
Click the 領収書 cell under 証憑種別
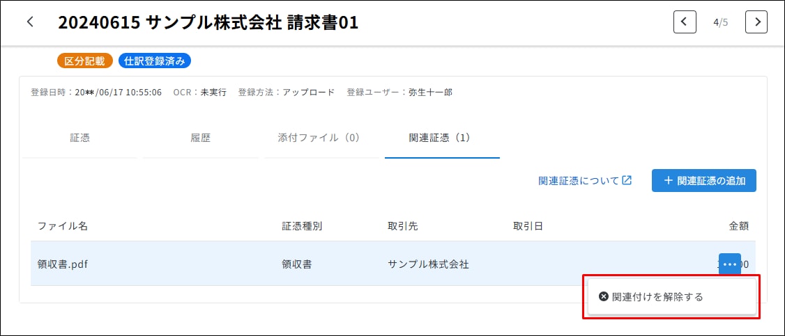(297, 264)
